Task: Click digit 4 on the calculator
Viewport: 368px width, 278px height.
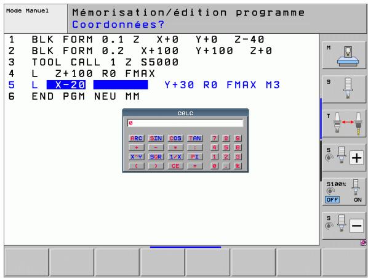Action: pyautogui.click(x=214, y=147)
